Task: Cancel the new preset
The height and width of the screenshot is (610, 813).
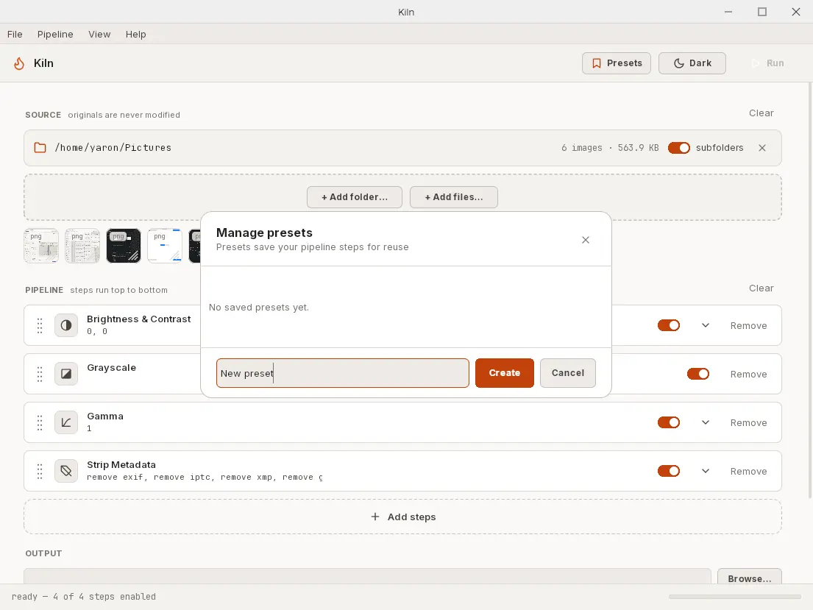Action: (568, 373)
